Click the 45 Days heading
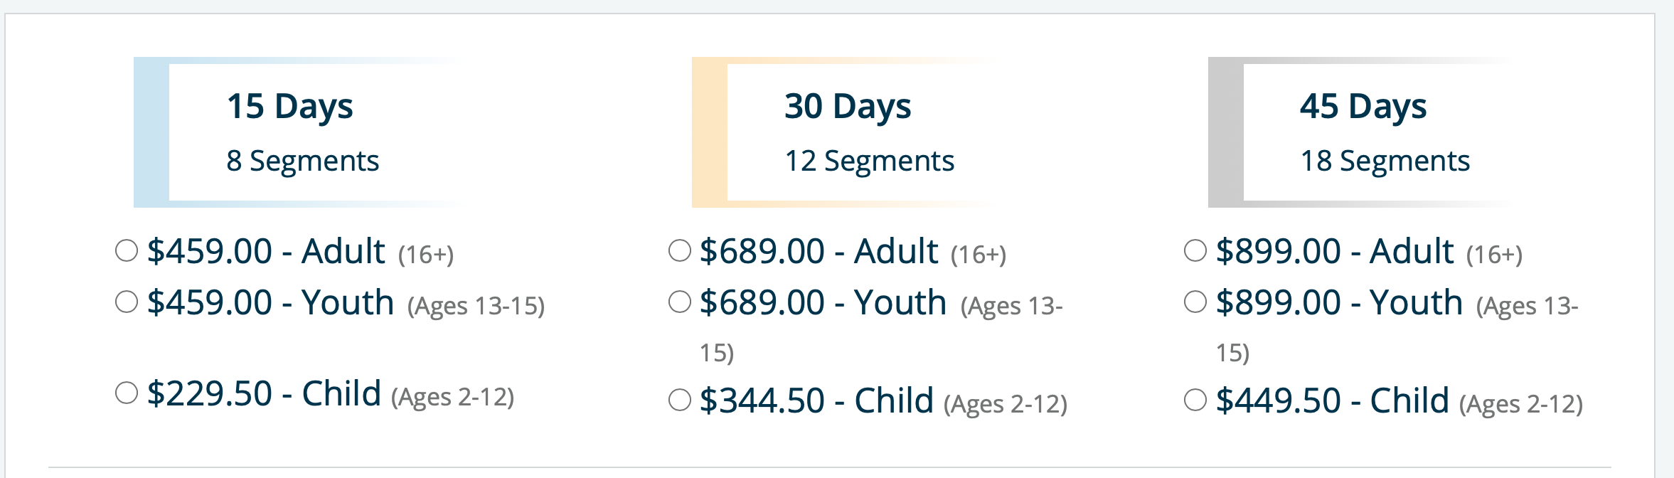 [x=1363, y=107]
